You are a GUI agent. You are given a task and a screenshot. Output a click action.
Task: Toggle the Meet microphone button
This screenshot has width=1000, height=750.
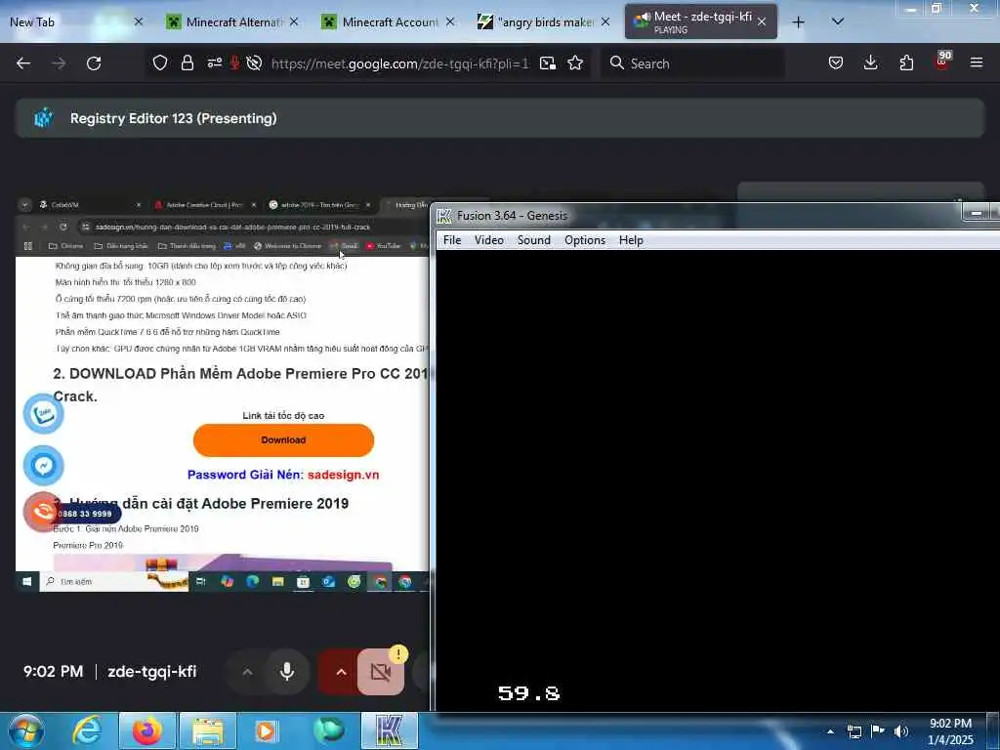287,672
